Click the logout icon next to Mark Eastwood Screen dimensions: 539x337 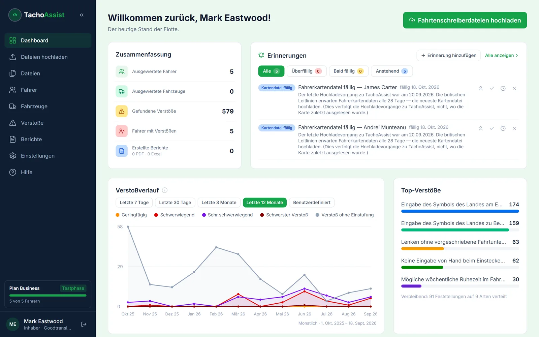(84, 324)
